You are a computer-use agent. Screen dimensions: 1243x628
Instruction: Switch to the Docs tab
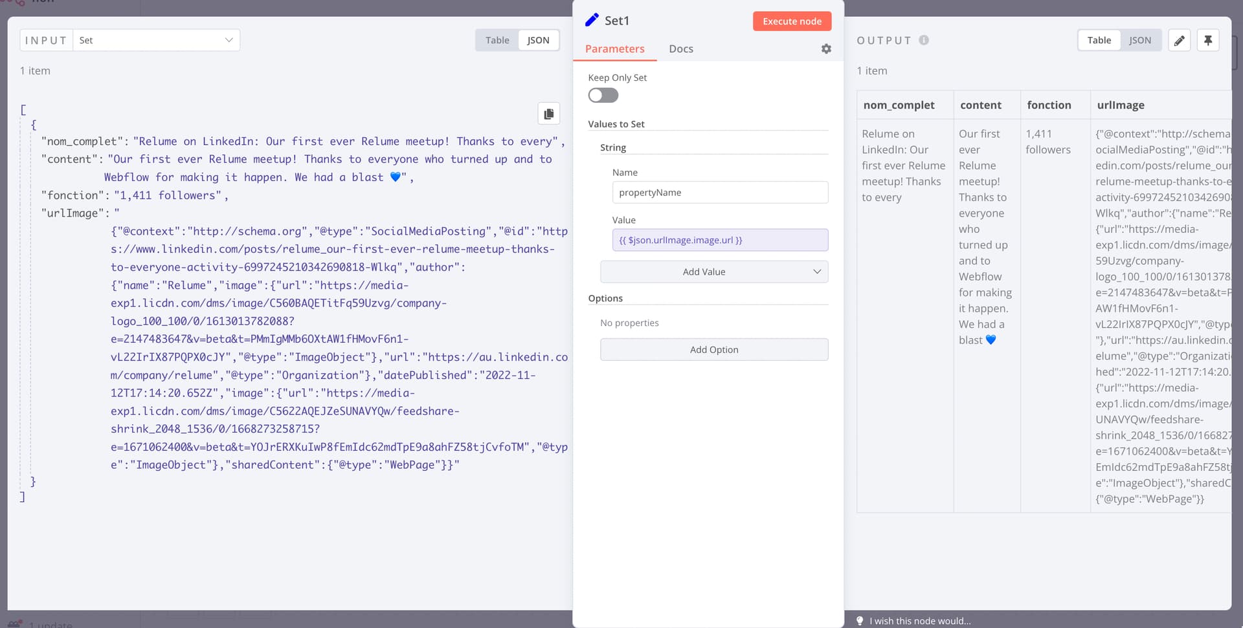pos(680,49)
